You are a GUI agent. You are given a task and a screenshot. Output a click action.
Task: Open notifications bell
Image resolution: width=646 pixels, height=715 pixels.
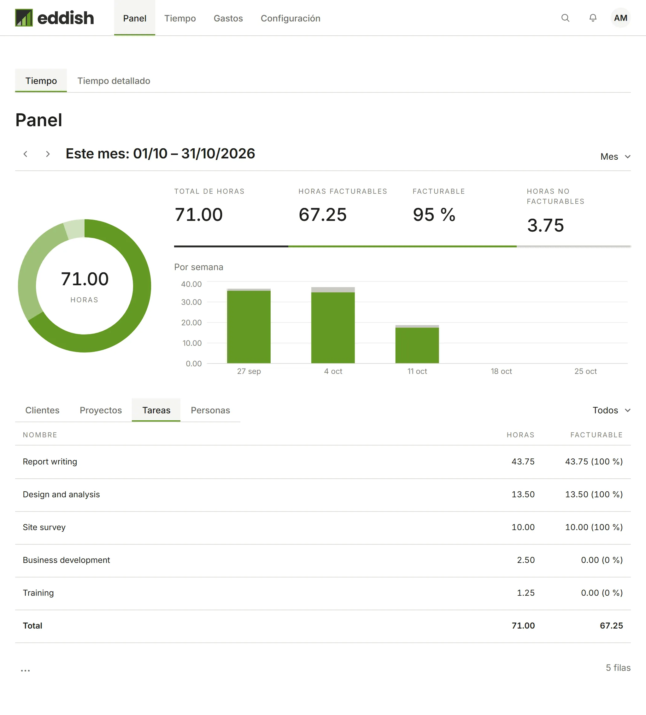(593, 18)
